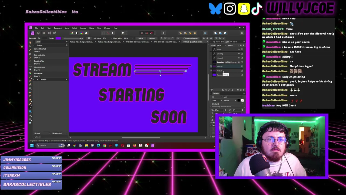The height and width of the screenshot is (195, 346).
Task: Click the Deselect toolbar icon
Action: (108, 33)
